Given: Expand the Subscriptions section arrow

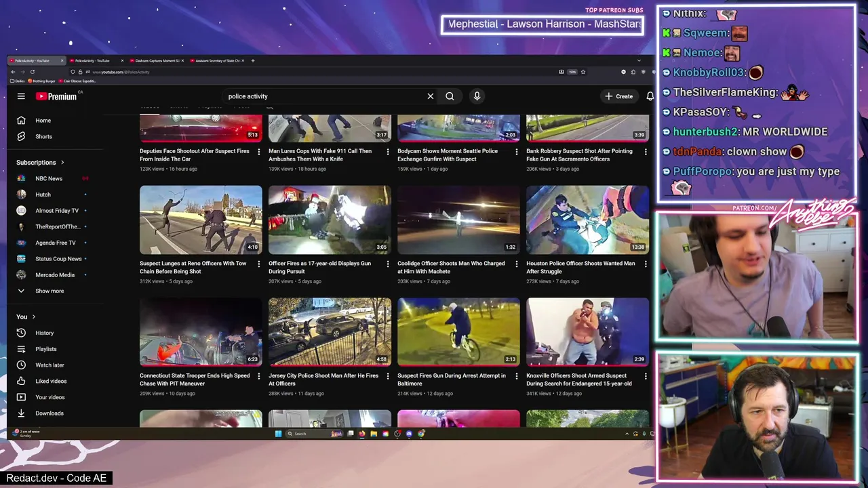Looking at the screenshot, I should [62, 163].
